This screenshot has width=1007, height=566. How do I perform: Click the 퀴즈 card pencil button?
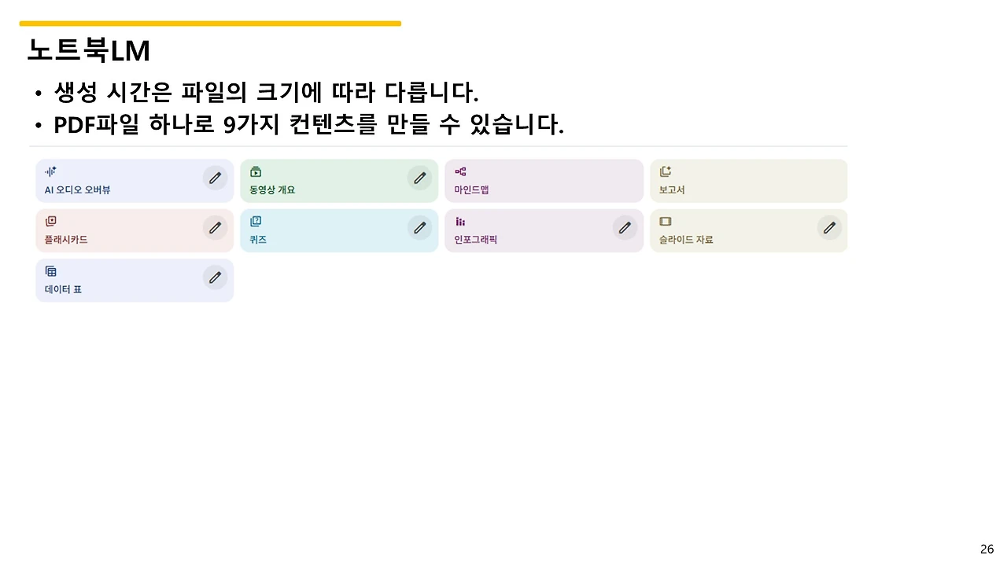(419, 228)
